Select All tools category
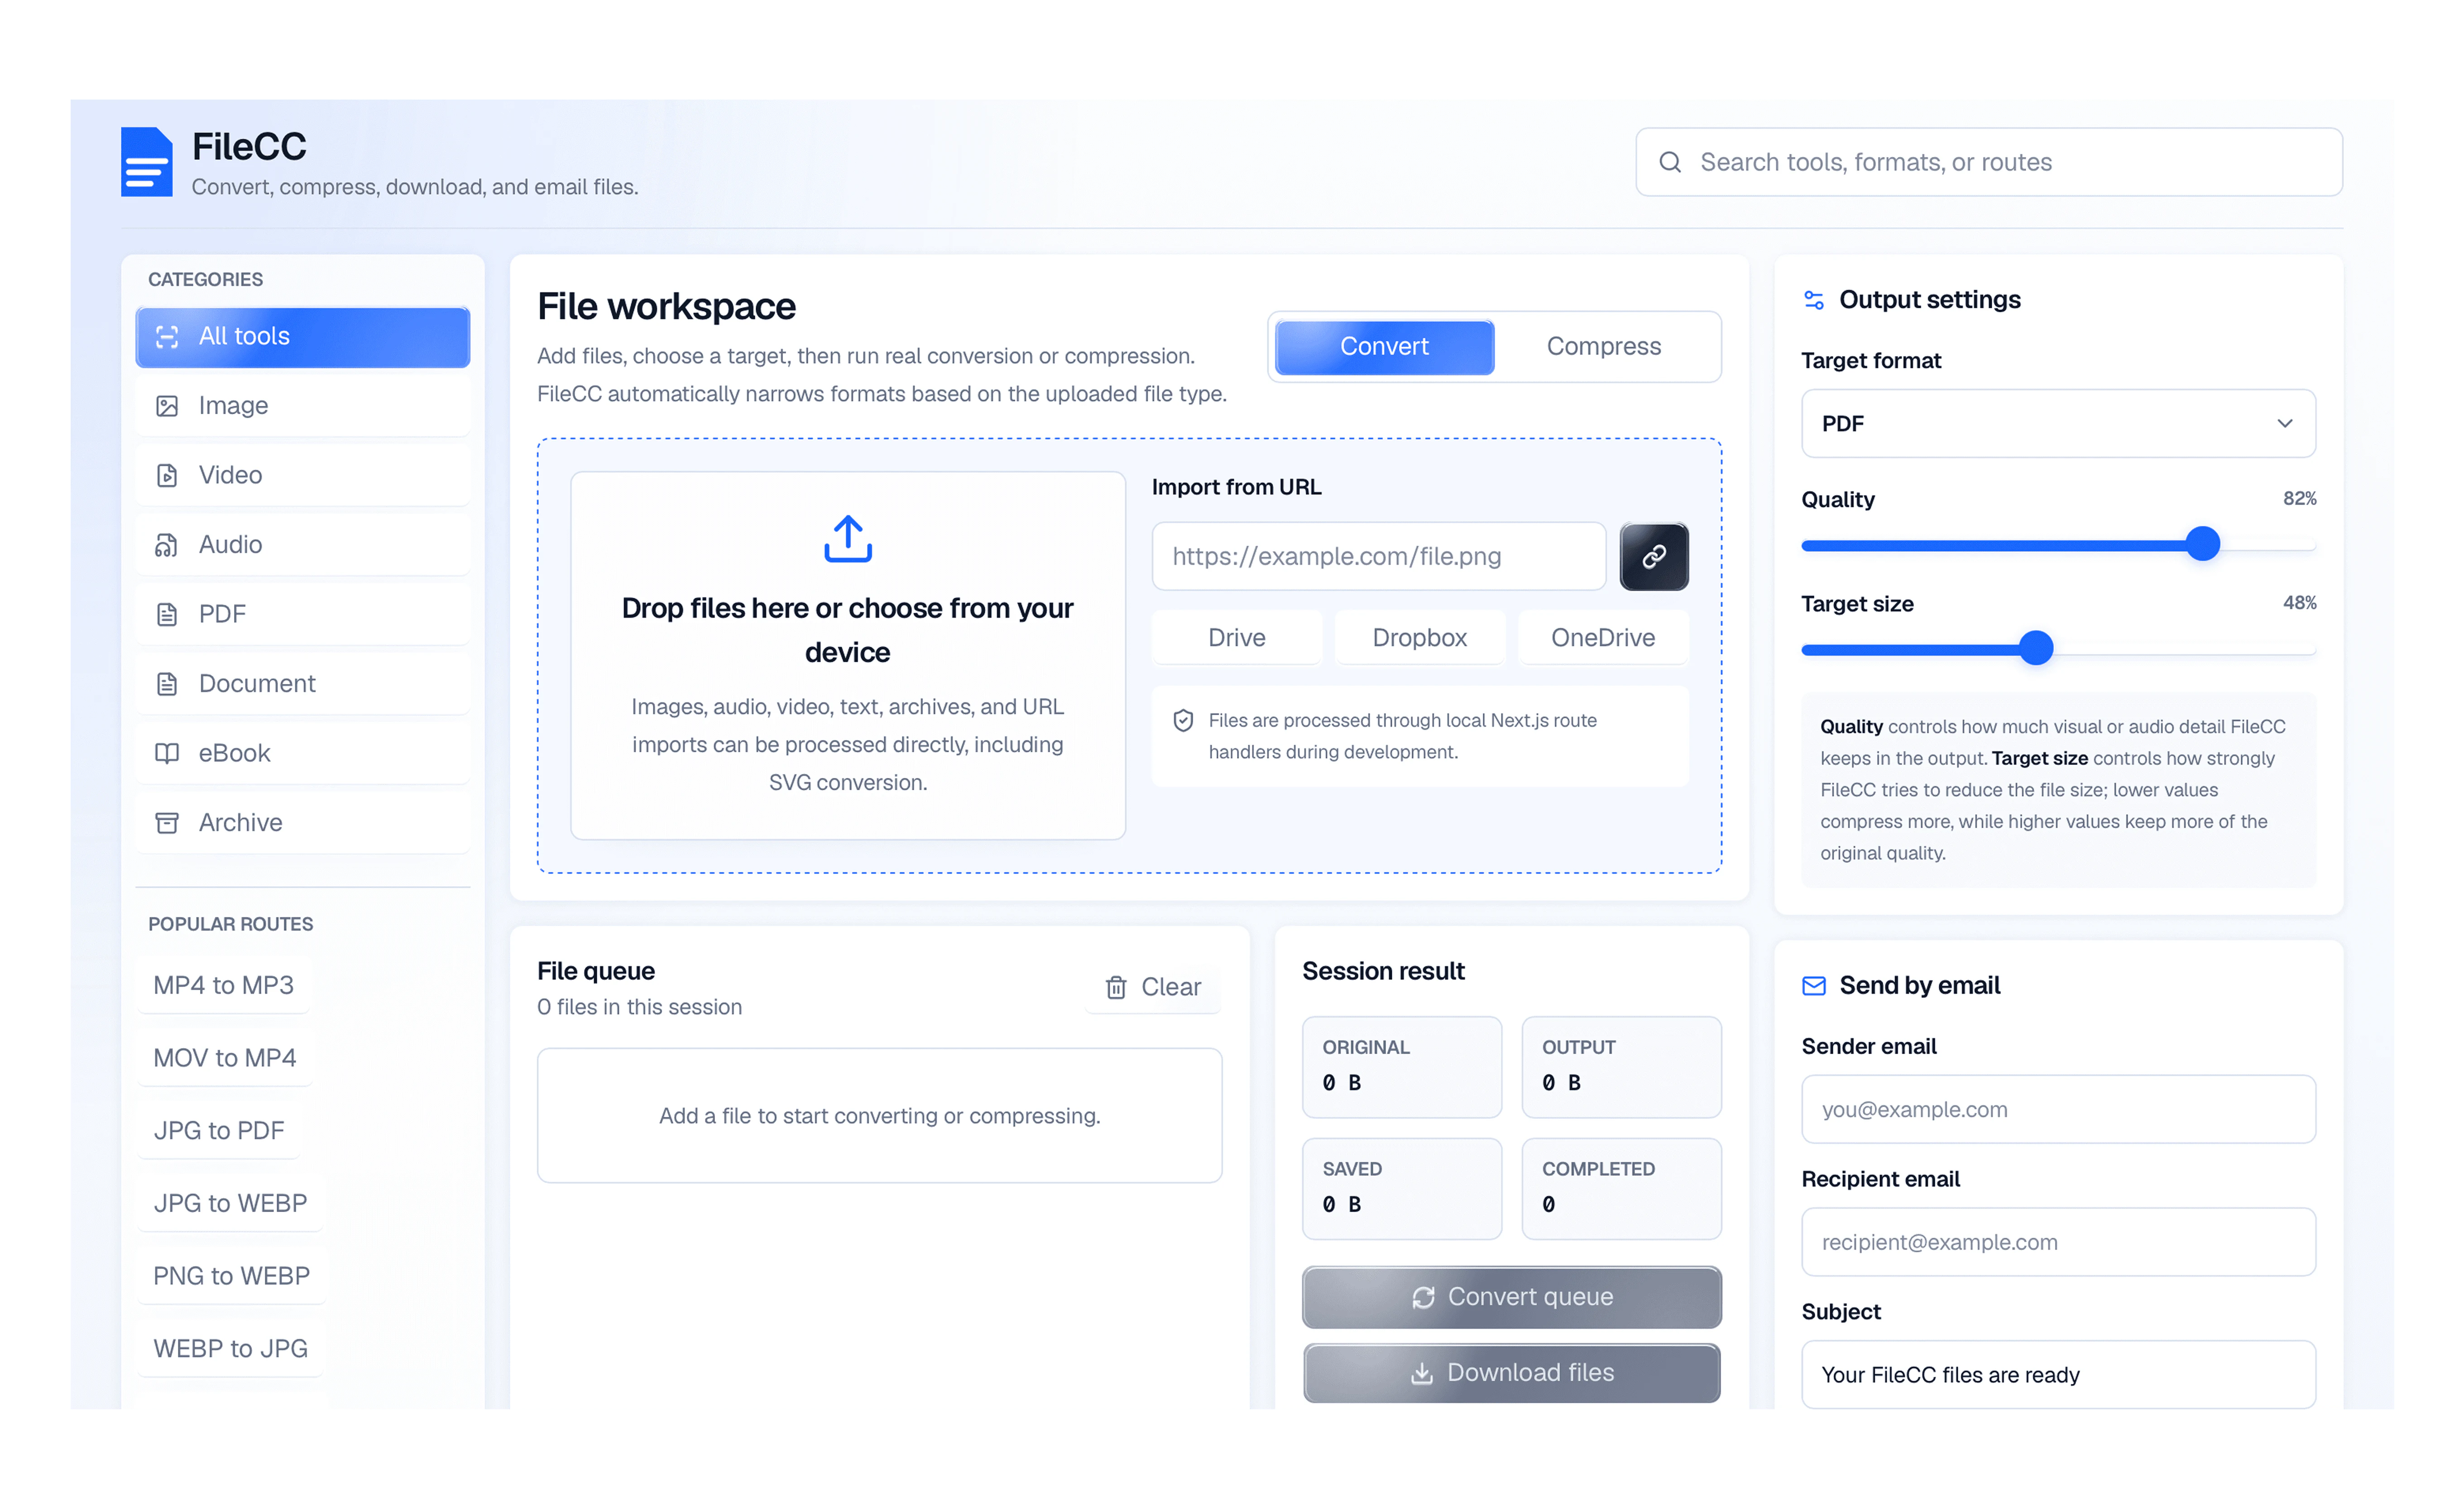Image resolution: width=2464 pixels, height=1508 pixels. pyautogui.click(x=303, y=337)
